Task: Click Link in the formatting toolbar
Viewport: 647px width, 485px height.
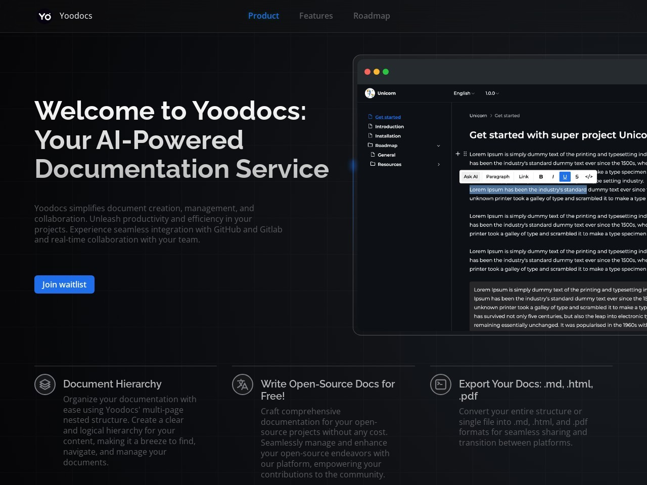Action: tap(524, 177)
